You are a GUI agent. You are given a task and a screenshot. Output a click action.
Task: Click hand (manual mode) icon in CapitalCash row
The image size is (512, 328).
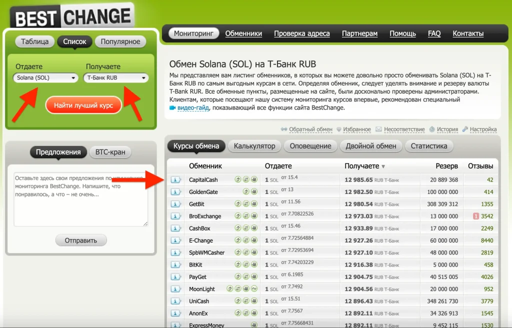[254, 179]
